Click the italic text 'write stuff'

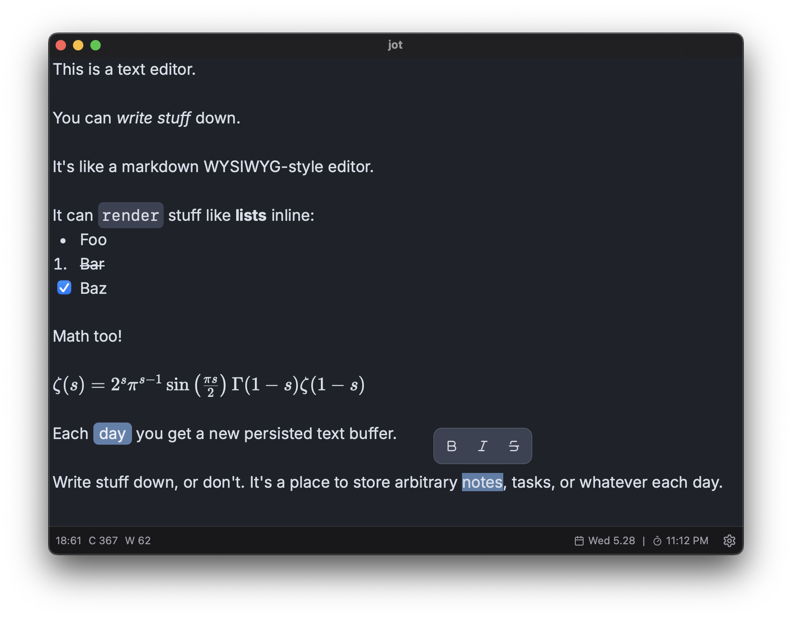click(153, 118)
